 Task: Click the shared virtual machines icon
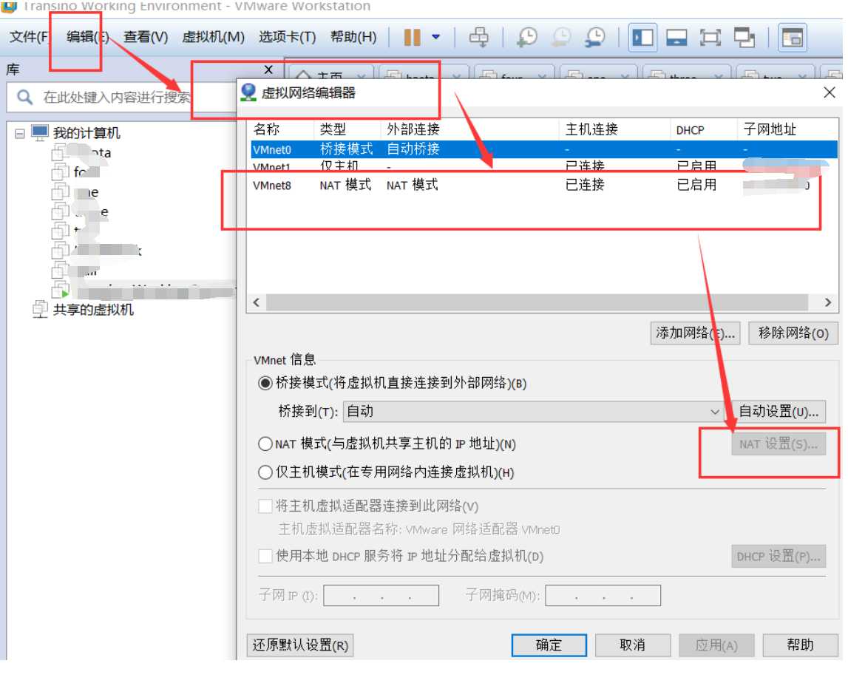(x=41, y=309)
